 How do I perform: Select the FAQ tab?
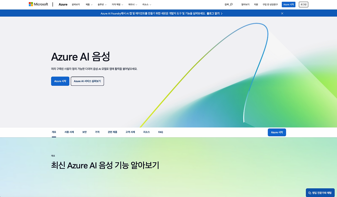[x=160, y=132]
